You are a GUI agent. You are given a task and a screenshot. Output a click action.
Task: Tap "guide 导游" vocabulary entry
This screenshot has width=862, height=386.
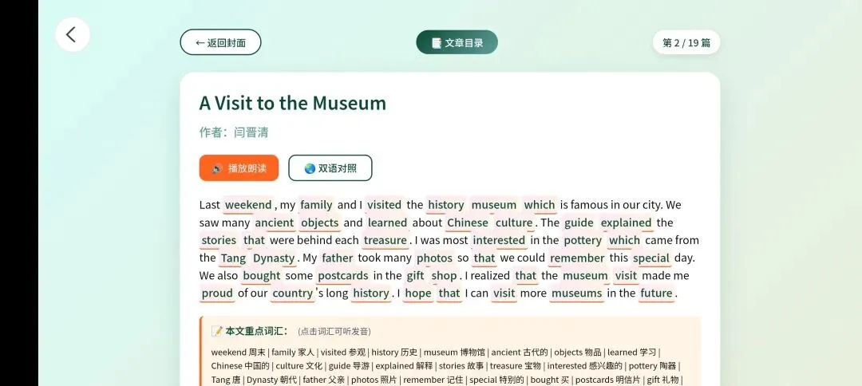coord(349,365)
